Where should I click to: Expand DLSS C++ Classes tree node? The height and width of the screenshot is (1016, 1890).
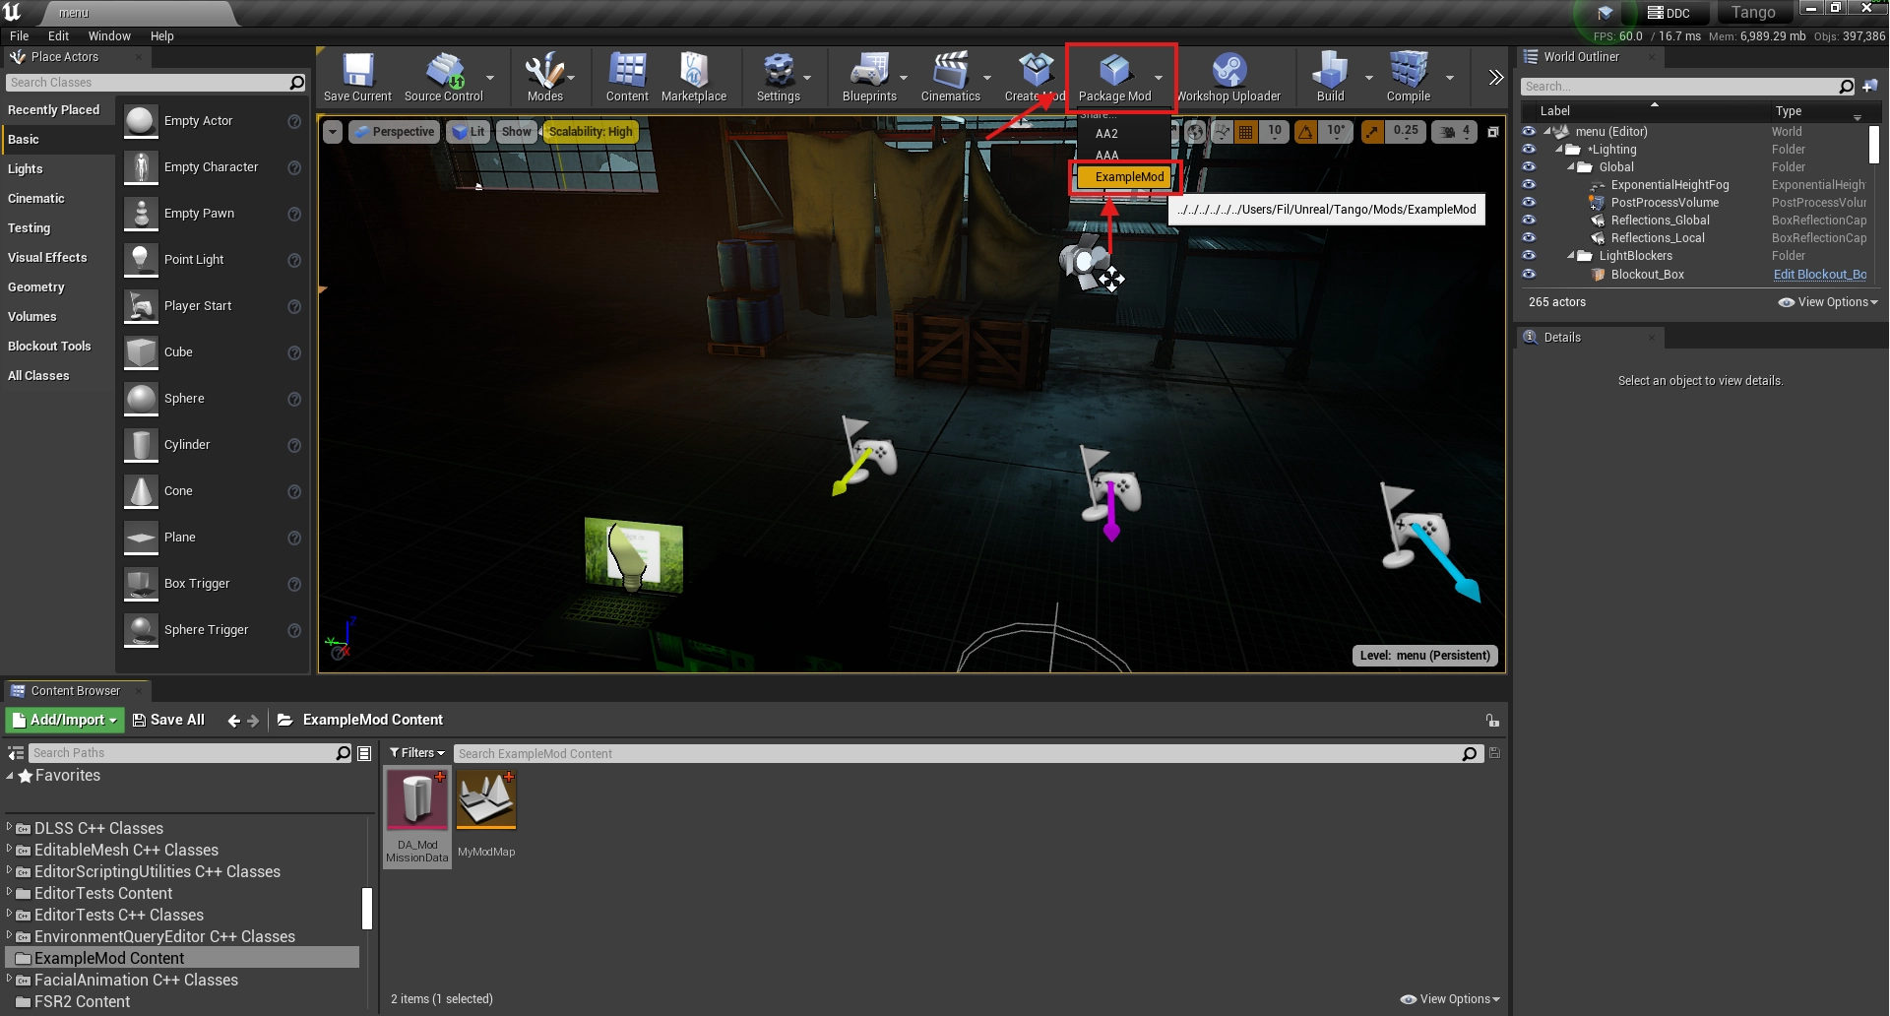click(x=9, y=828)
